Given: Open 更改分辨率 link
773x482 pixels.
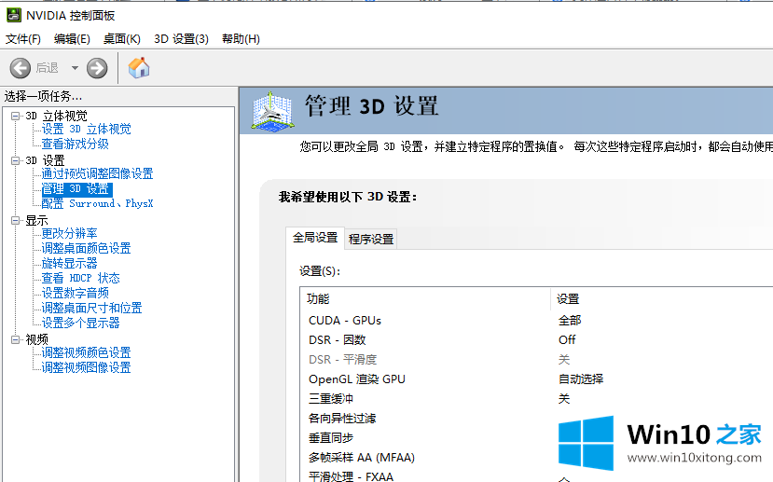Looking at the screenshot, I should tap(70, 234).
